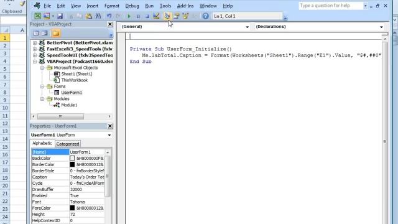Open the Tools menu
Screen dimensions: 398x224
tap(165, 6)
